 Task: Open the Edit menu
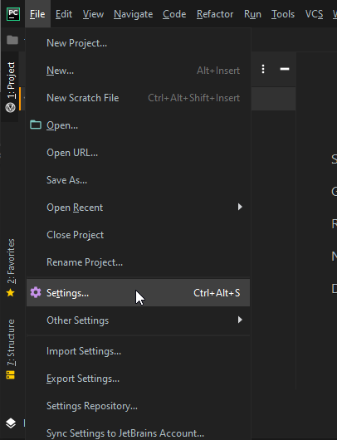(64, 14)
